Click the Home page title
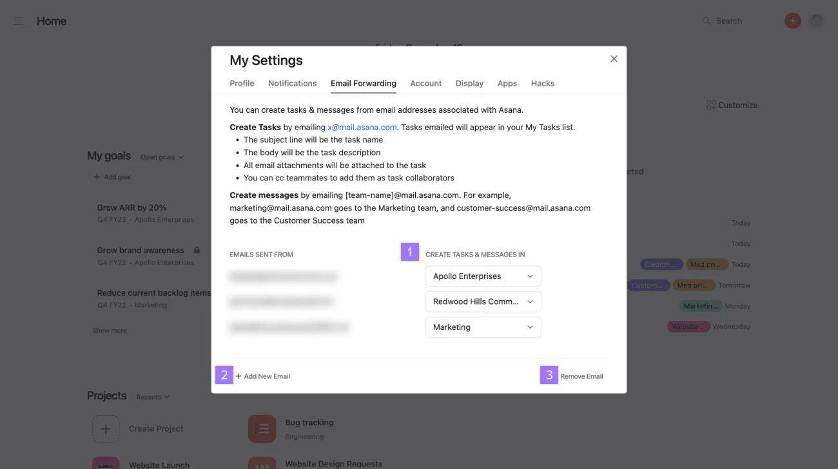 tap(52, 21)
